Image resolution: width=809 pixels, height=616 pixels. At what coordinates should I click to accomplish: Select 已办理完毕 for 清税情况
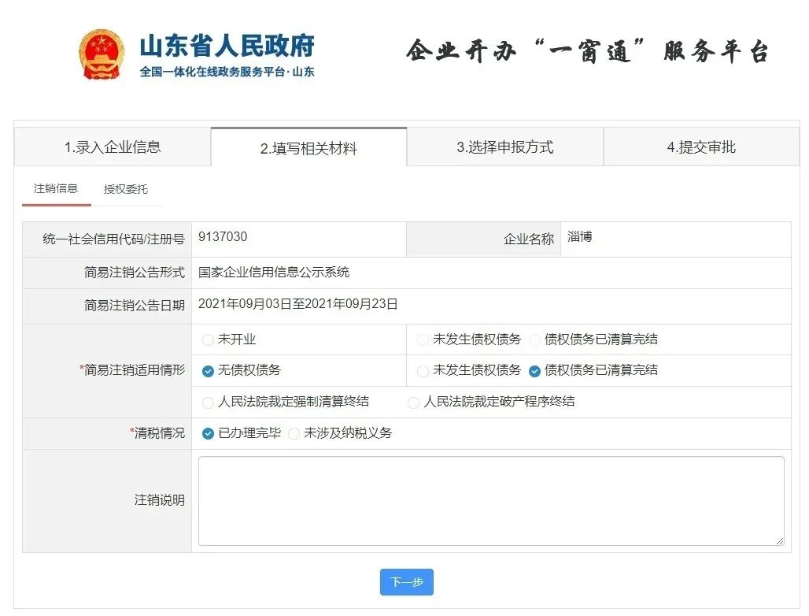coord(208,434)
